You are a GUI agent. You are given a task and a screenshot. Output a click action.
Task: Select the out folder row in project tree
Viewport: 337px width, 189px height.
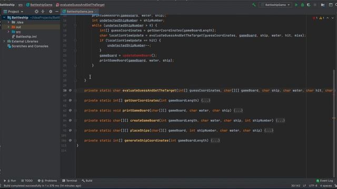(30, 27)
